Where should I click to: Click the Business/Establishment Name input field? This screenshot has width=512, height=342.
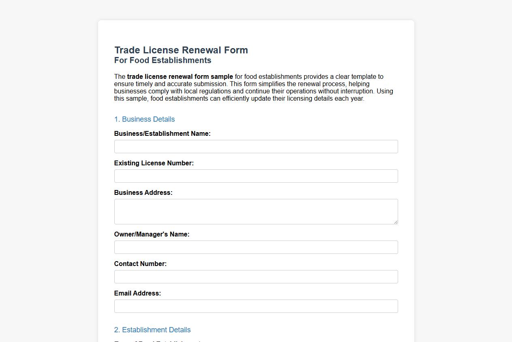point(256,146)
